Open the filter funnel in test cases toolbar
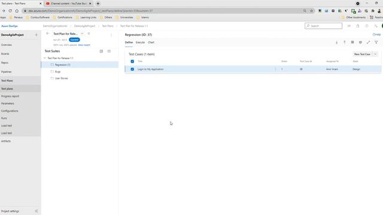 click(x=376, y=42)
